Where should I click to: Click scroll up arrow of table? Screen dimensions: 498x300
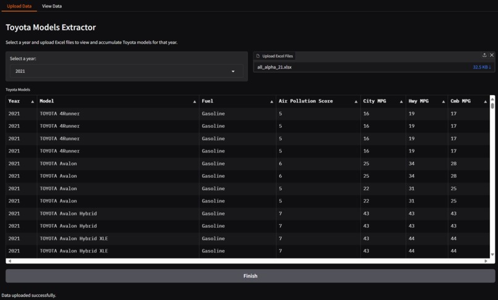492,98
